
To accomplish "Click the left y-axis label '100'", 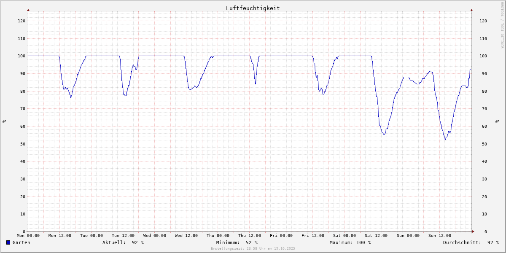I will 22,56.
